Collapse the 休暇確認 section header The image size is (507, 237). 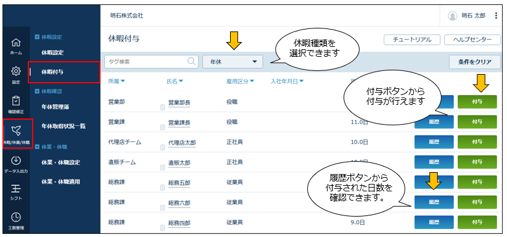point(48,91)
